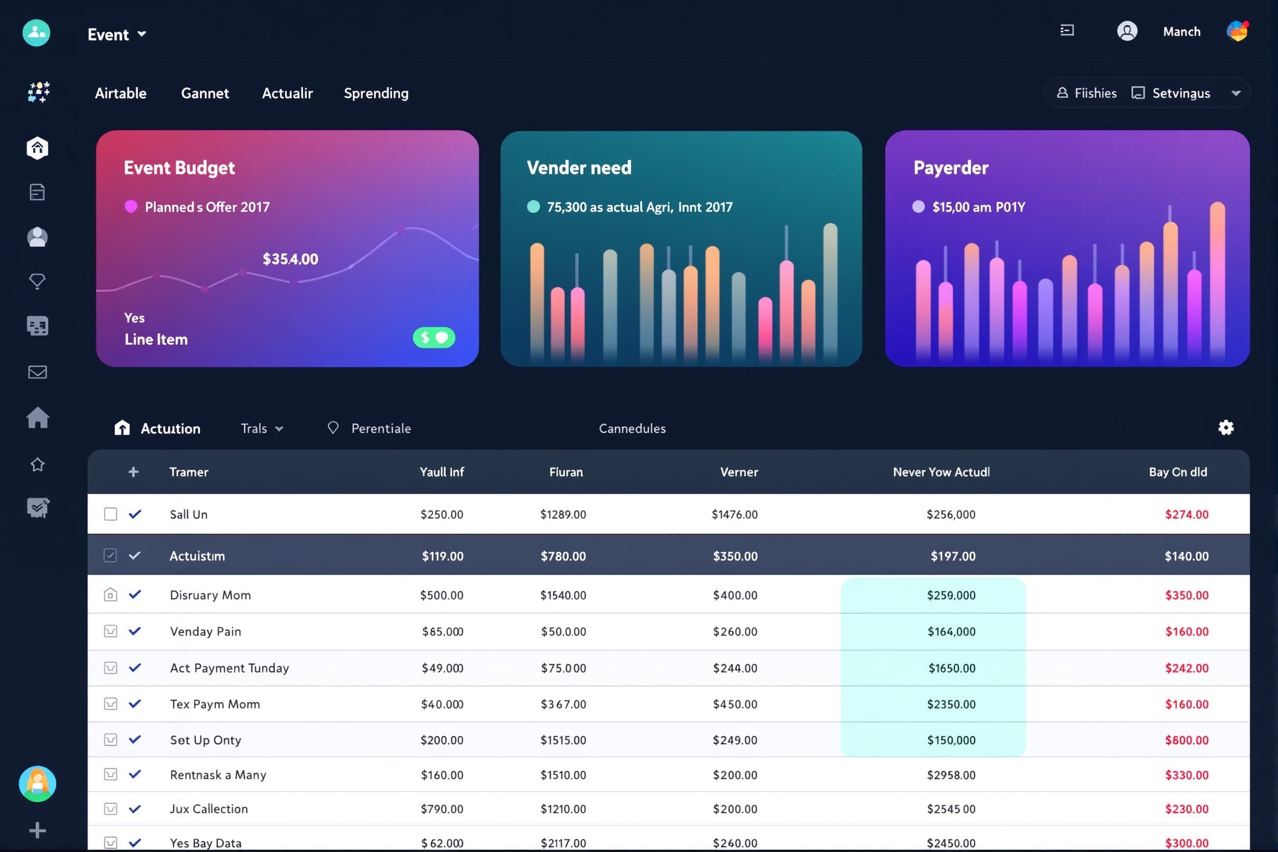
Task: Click the plus icon at sidebar bottom
Action: coord(37,830)
